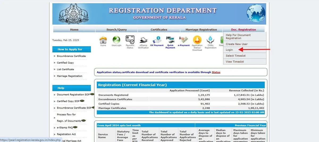The width and height of the screenshot is (319, 142).
Task: Open Encumbrance Certificate how-to link
Action: click(71, 56)
